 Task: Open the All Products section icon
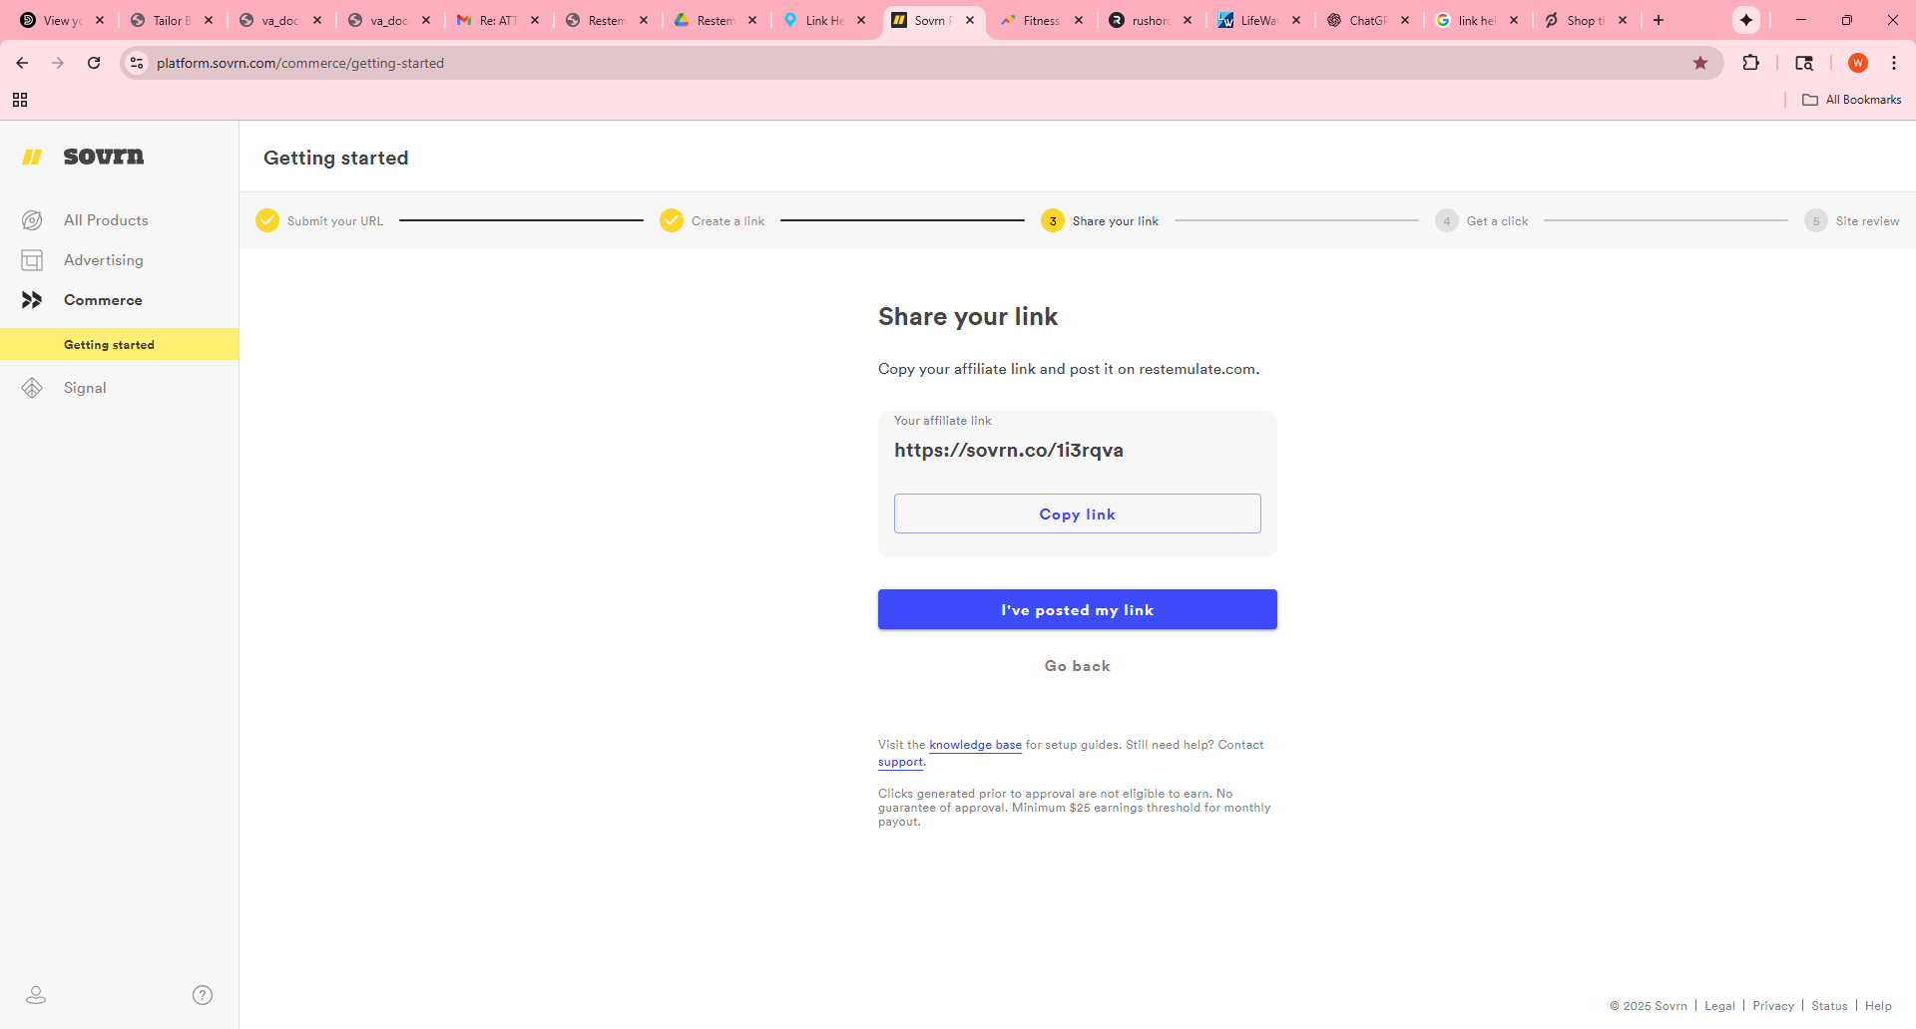point(32,220)
